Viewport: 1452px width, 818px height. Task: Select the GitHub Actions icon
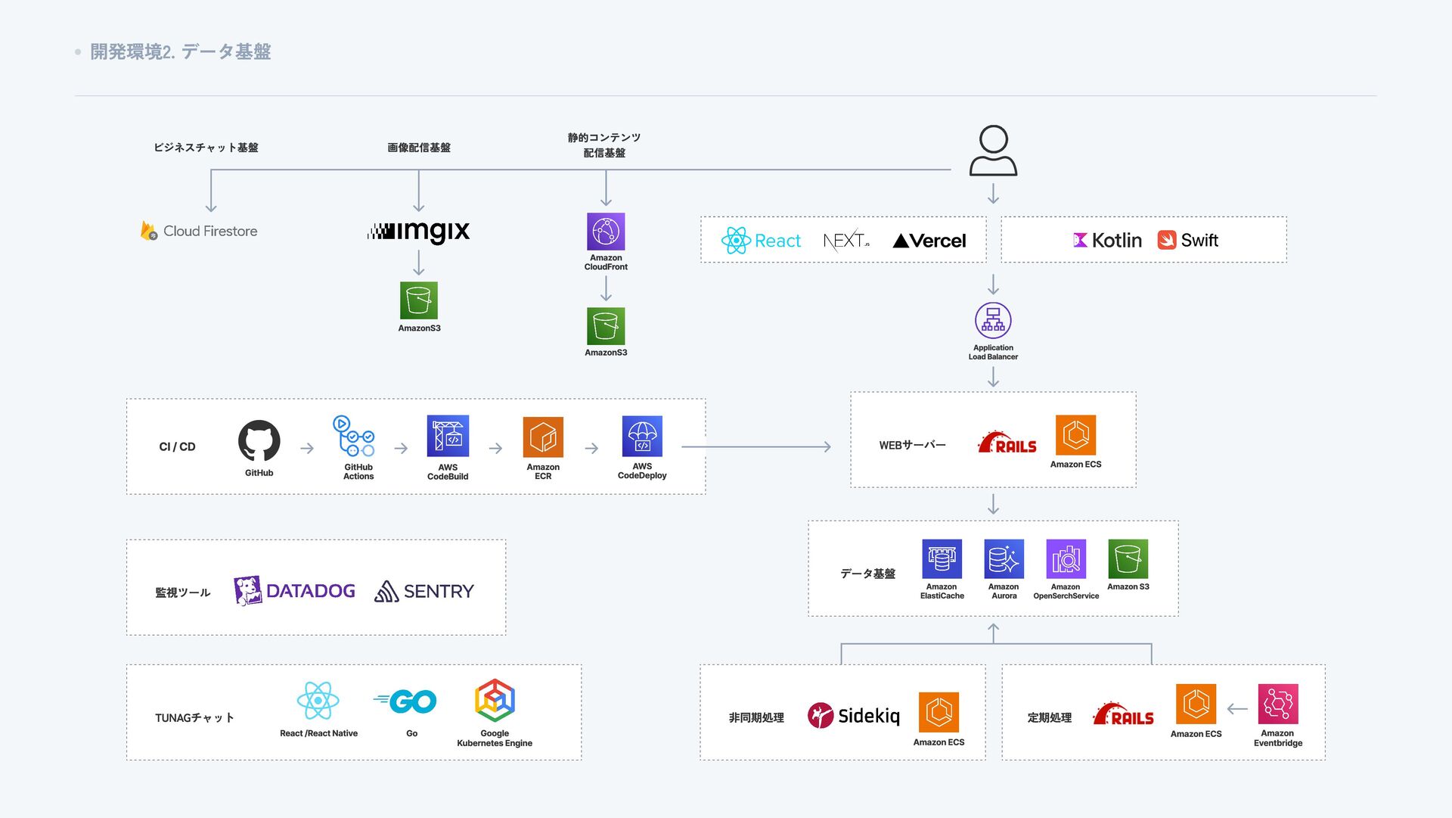(x=354, y=436)
